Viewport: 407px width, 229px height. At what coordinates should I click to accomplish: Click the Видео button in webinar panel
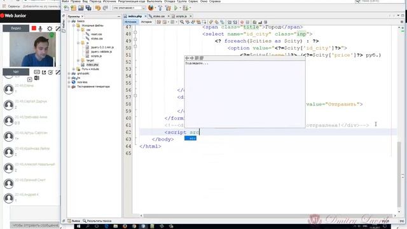coord(16,28)
